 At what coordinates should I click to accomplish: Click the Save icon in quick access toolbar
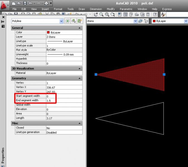(25, 3)
